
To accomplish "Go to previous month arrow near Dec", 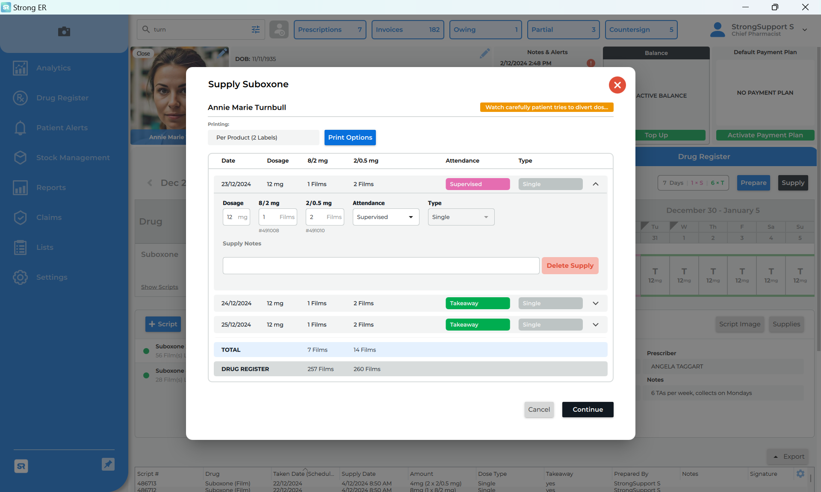I will point(150,183).
